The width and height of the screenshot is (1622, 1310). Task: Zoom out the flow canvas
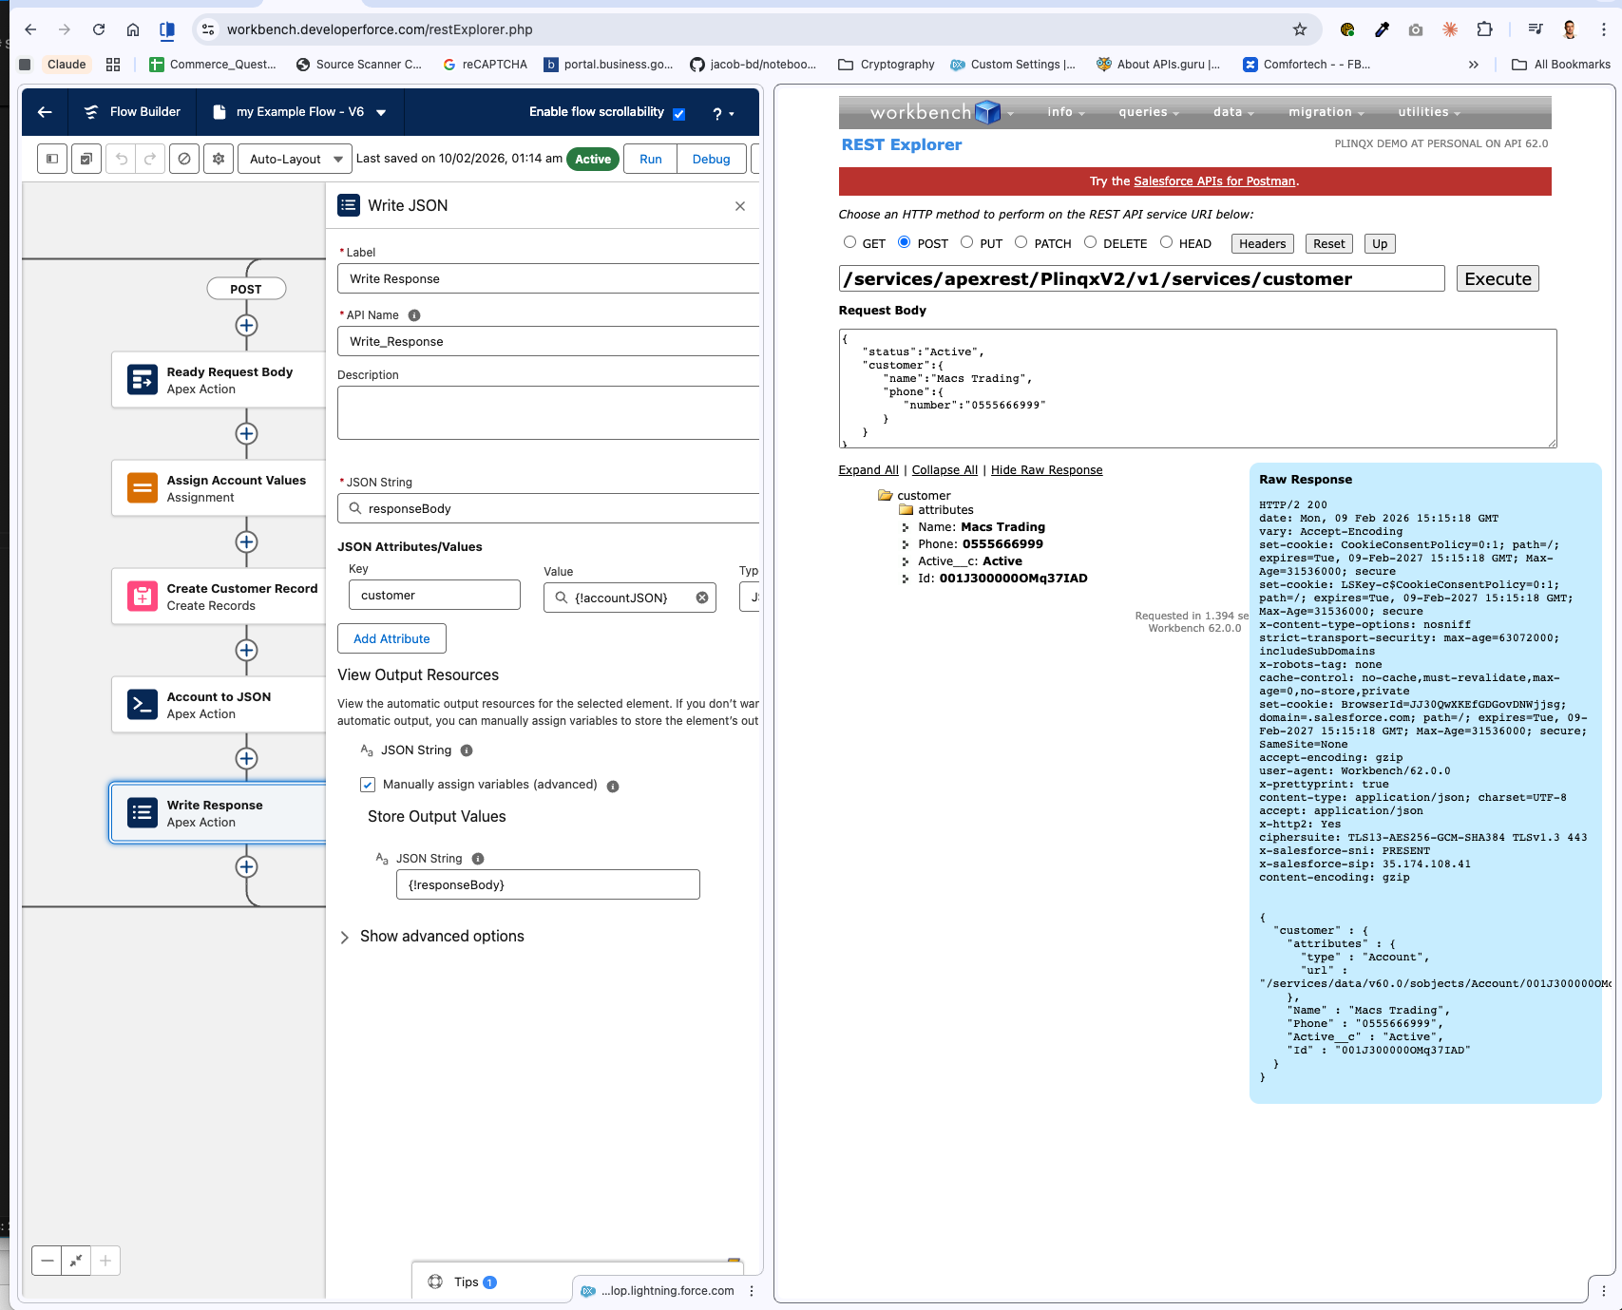point(47,1261)
